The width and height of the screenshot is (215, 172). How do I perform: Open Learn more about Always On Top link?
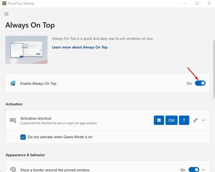click(80, 47)
